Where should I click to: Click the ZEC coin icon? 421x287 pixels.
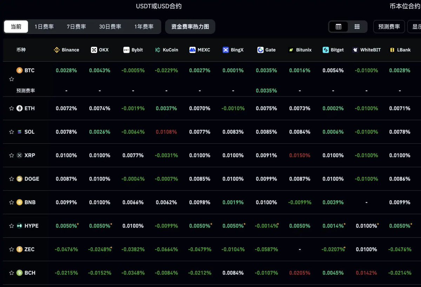click(x=20, y=249)
